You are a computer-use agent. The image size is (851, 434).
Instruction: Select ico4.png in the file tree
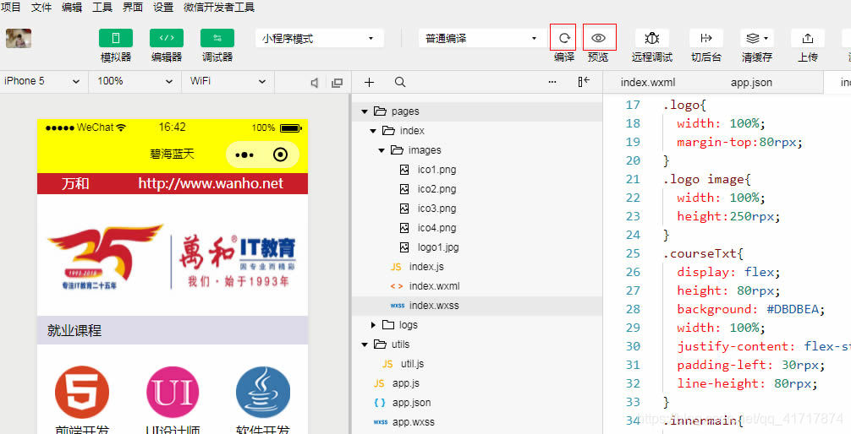tap(436, 228)
